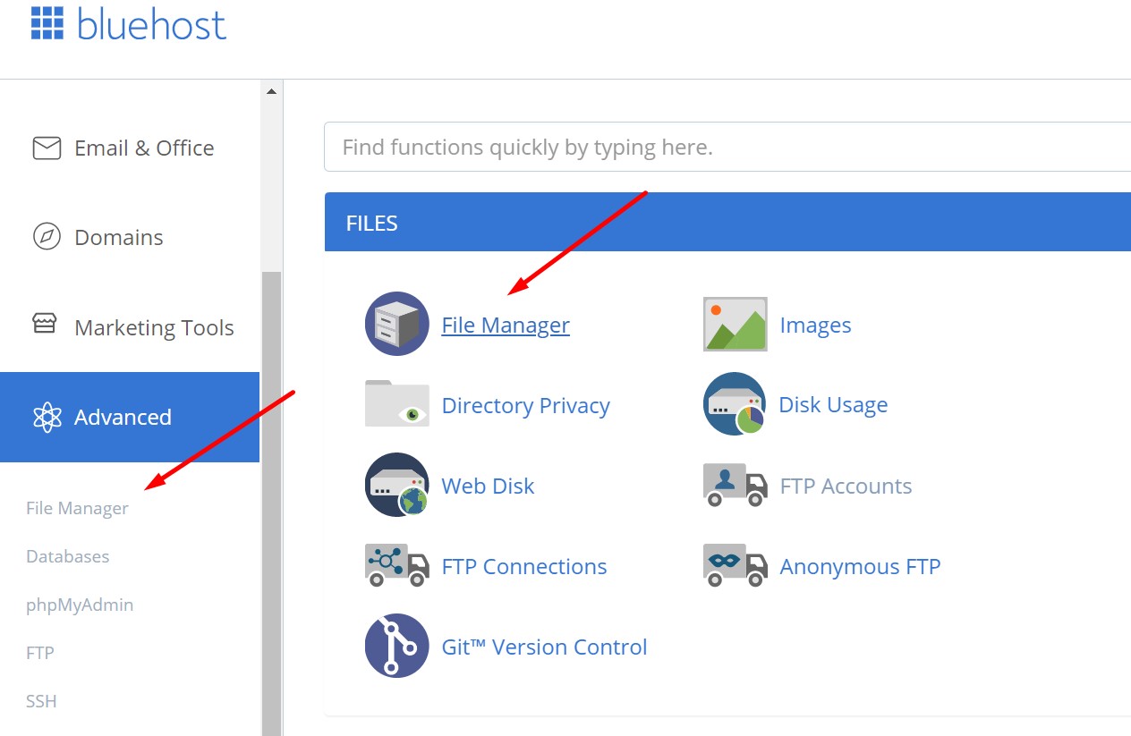Click the File Manager cabinet icon

pyautogui.click(x=397, y=324)
